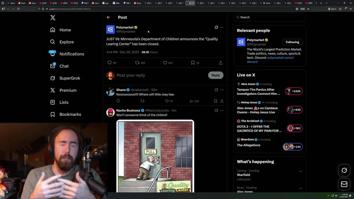This screenshot has width=354, height=199.
Task: View analytics for Shane's comment, 2.1K
Action: 194,101
